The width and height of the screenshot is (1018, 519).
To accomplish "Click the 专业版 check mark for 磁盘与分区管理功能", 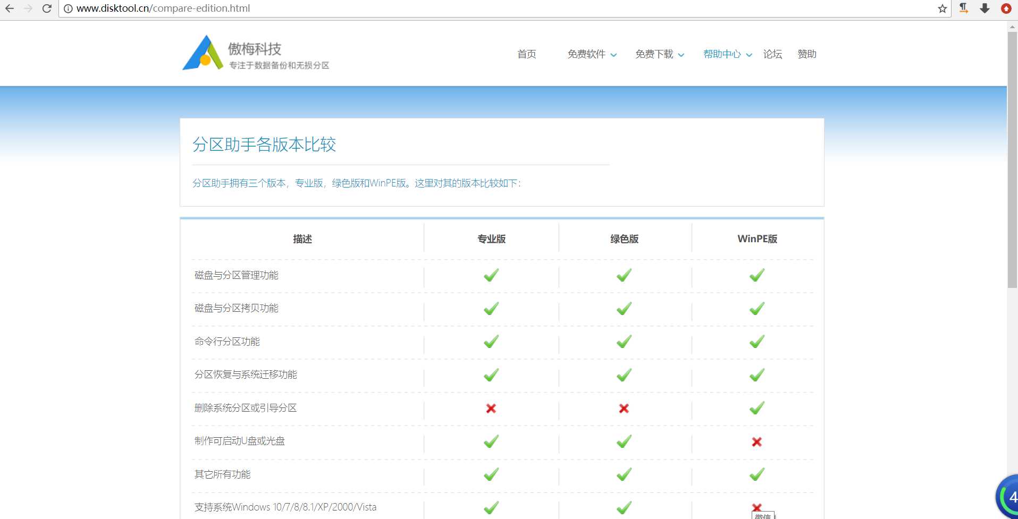I will 491,275.
